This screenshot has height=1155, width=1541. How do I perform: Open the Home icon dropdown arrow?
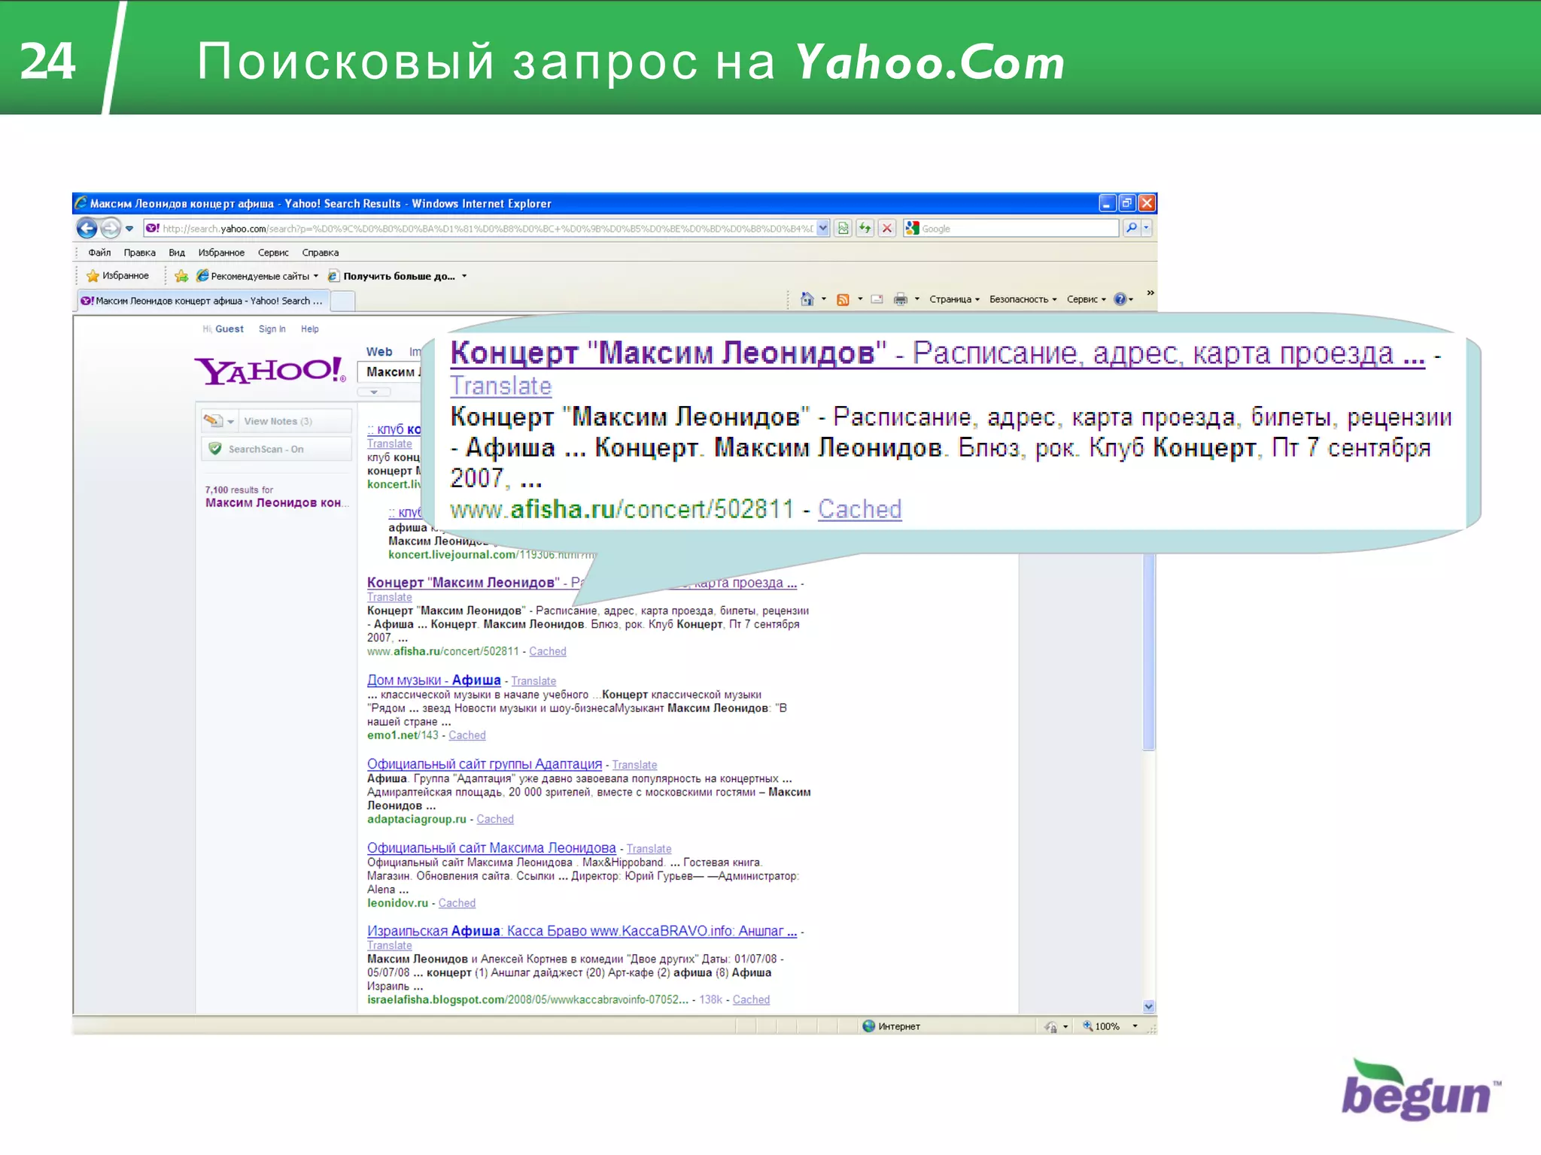(824, 299)
